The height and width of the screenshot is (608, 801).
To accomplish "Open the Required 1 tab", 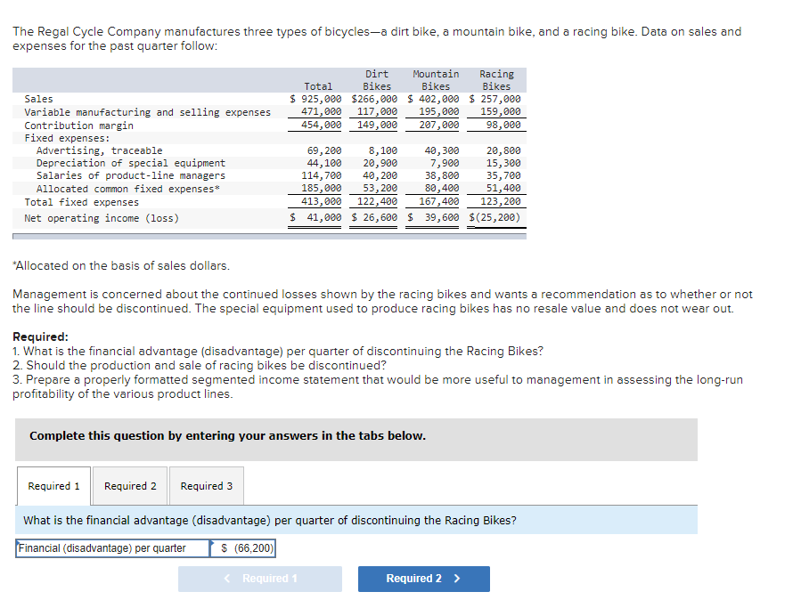I will [x=53, y=486].
